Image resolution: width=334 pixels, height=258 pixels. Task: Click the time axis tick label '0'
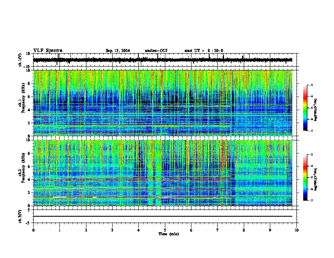(x=33, y=230)
